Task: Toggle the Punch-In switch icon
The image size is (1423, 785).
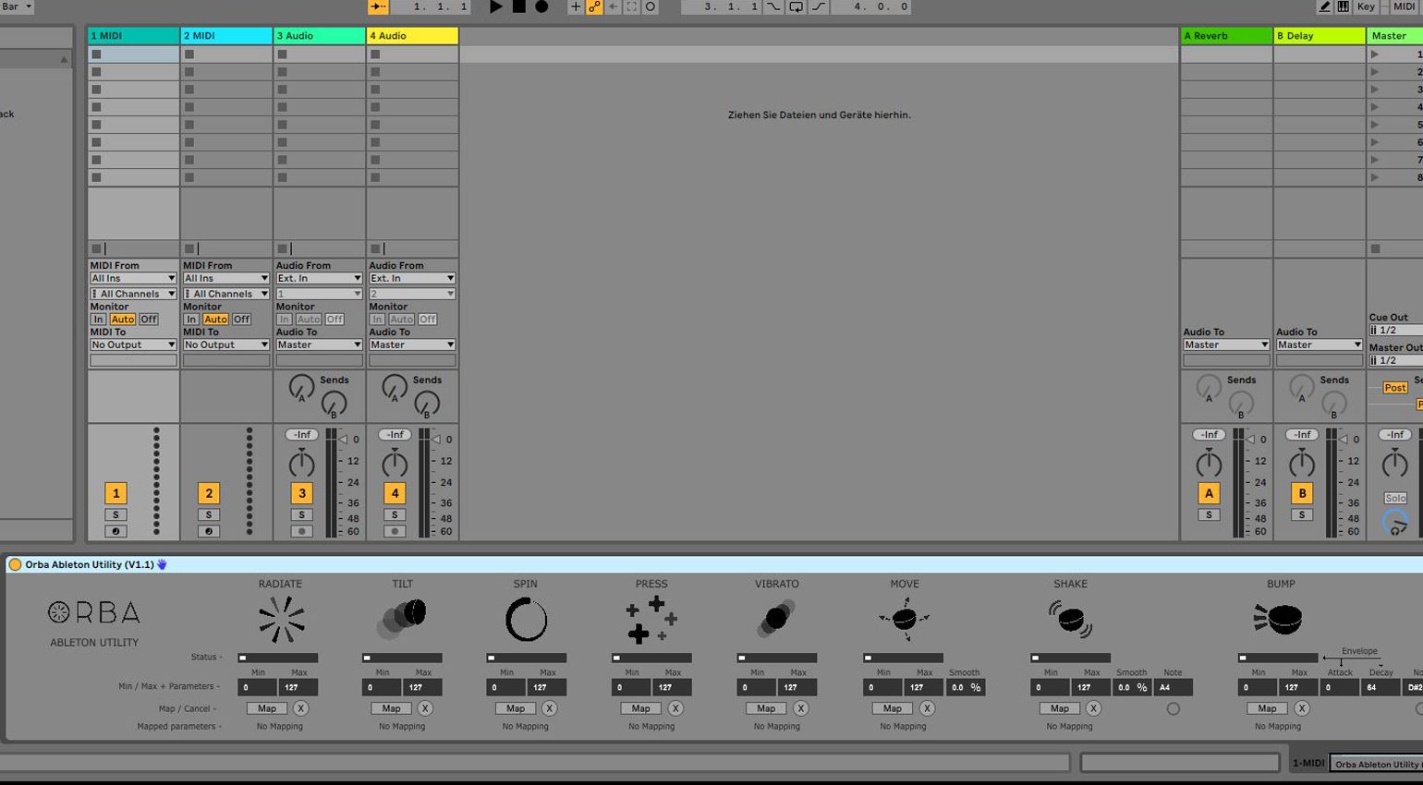Action: point(773,6)
